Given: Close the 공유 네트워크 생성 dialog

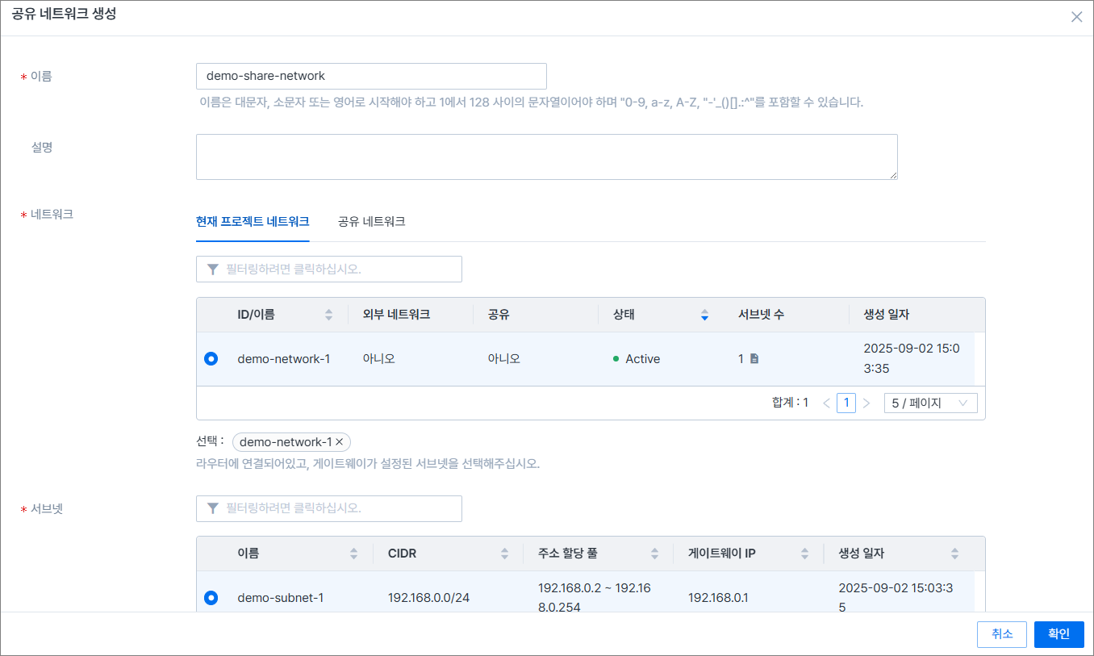Looking at the screenshot, I should pyautogui.click(x=1076, y=17).
